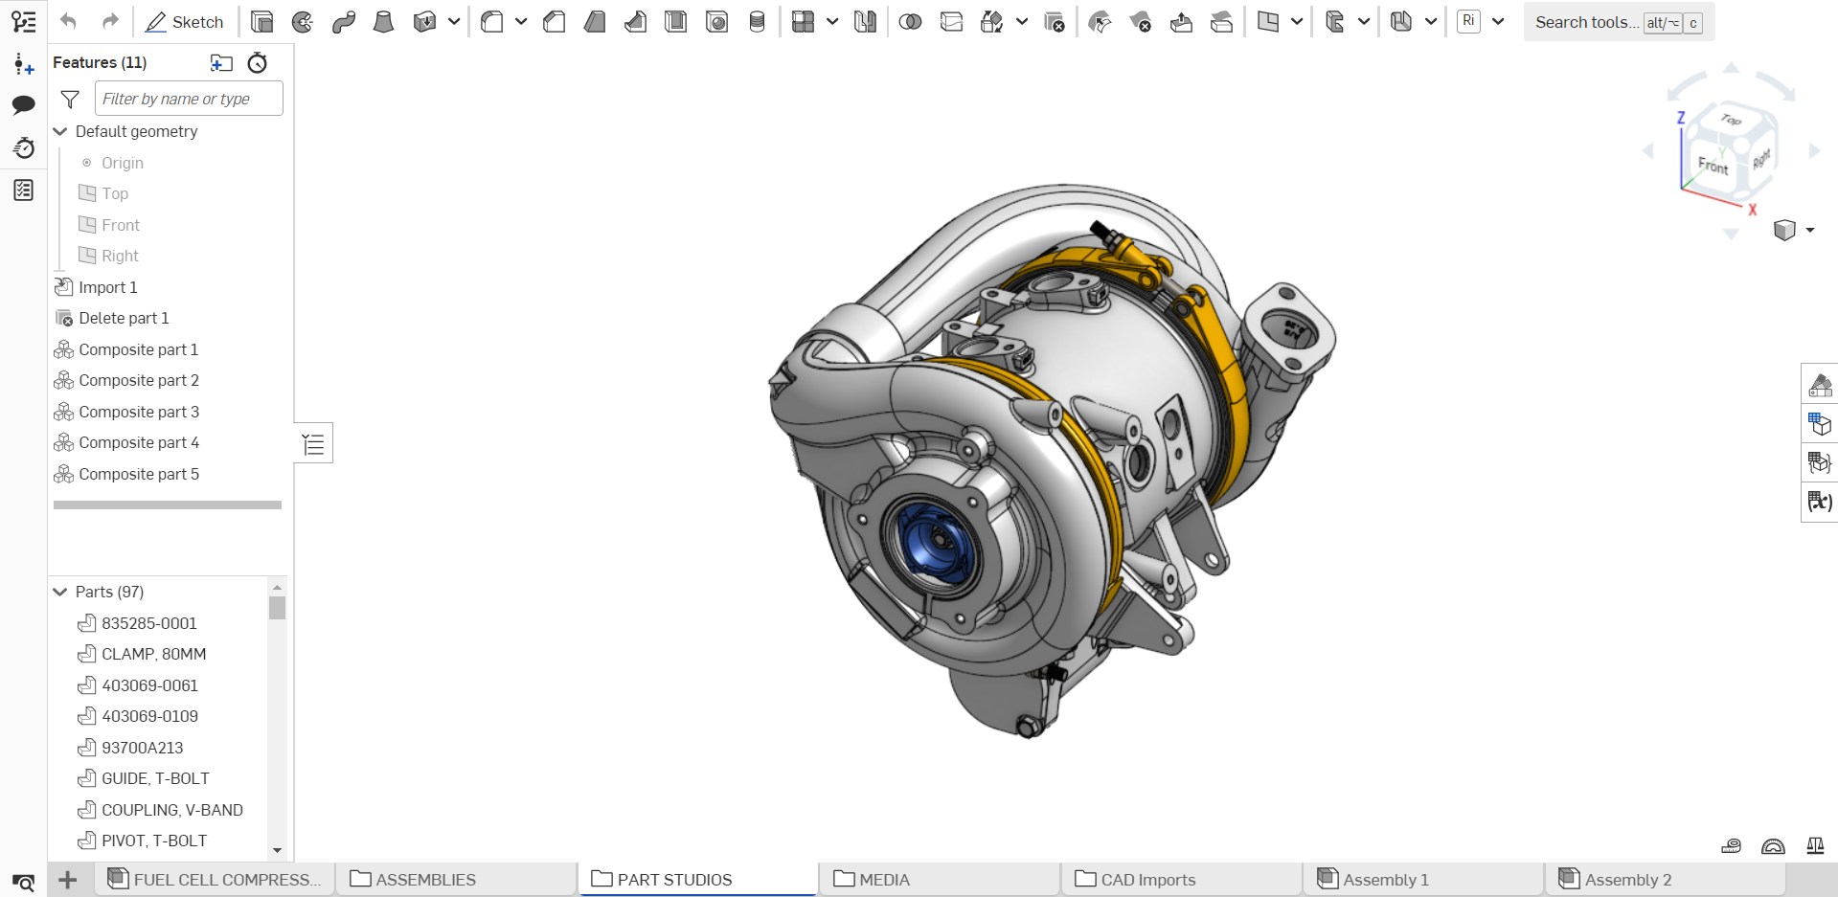
Task: Click the Front face of view cube
Action: coord(1713,166)
